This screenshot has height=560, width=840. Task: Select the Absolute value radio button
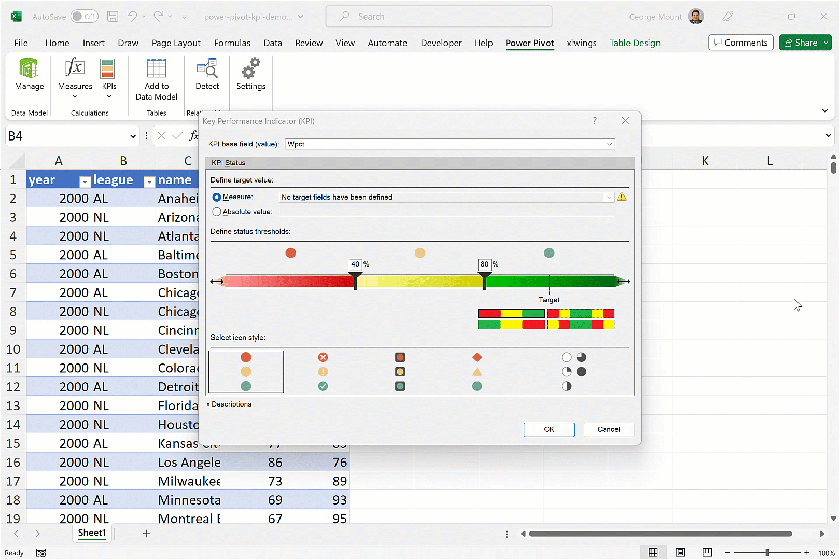[217, 212]
